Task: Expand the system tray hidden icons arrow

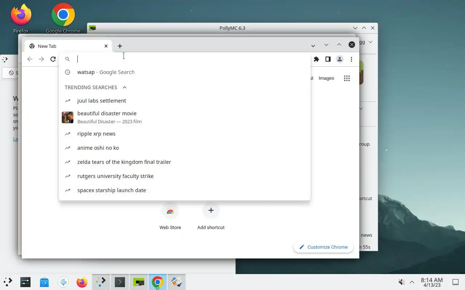Action: (412, 282)
